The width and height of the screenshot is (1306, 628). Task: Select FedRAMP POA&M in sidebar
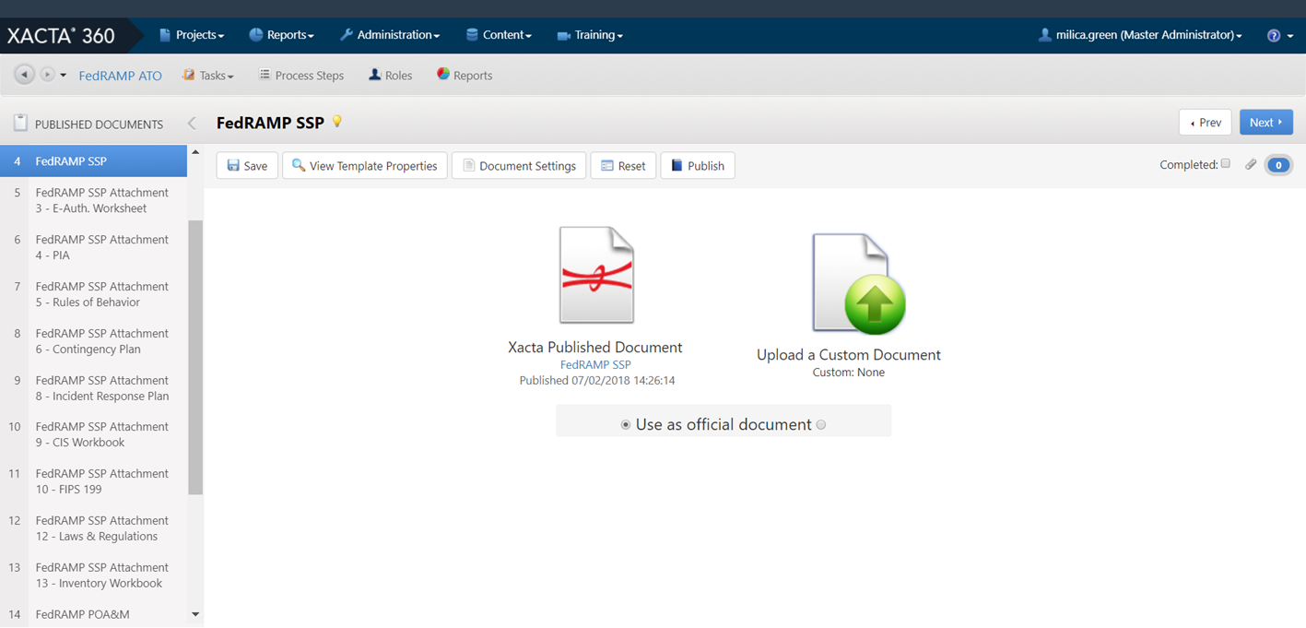click(x=93, y=614)
